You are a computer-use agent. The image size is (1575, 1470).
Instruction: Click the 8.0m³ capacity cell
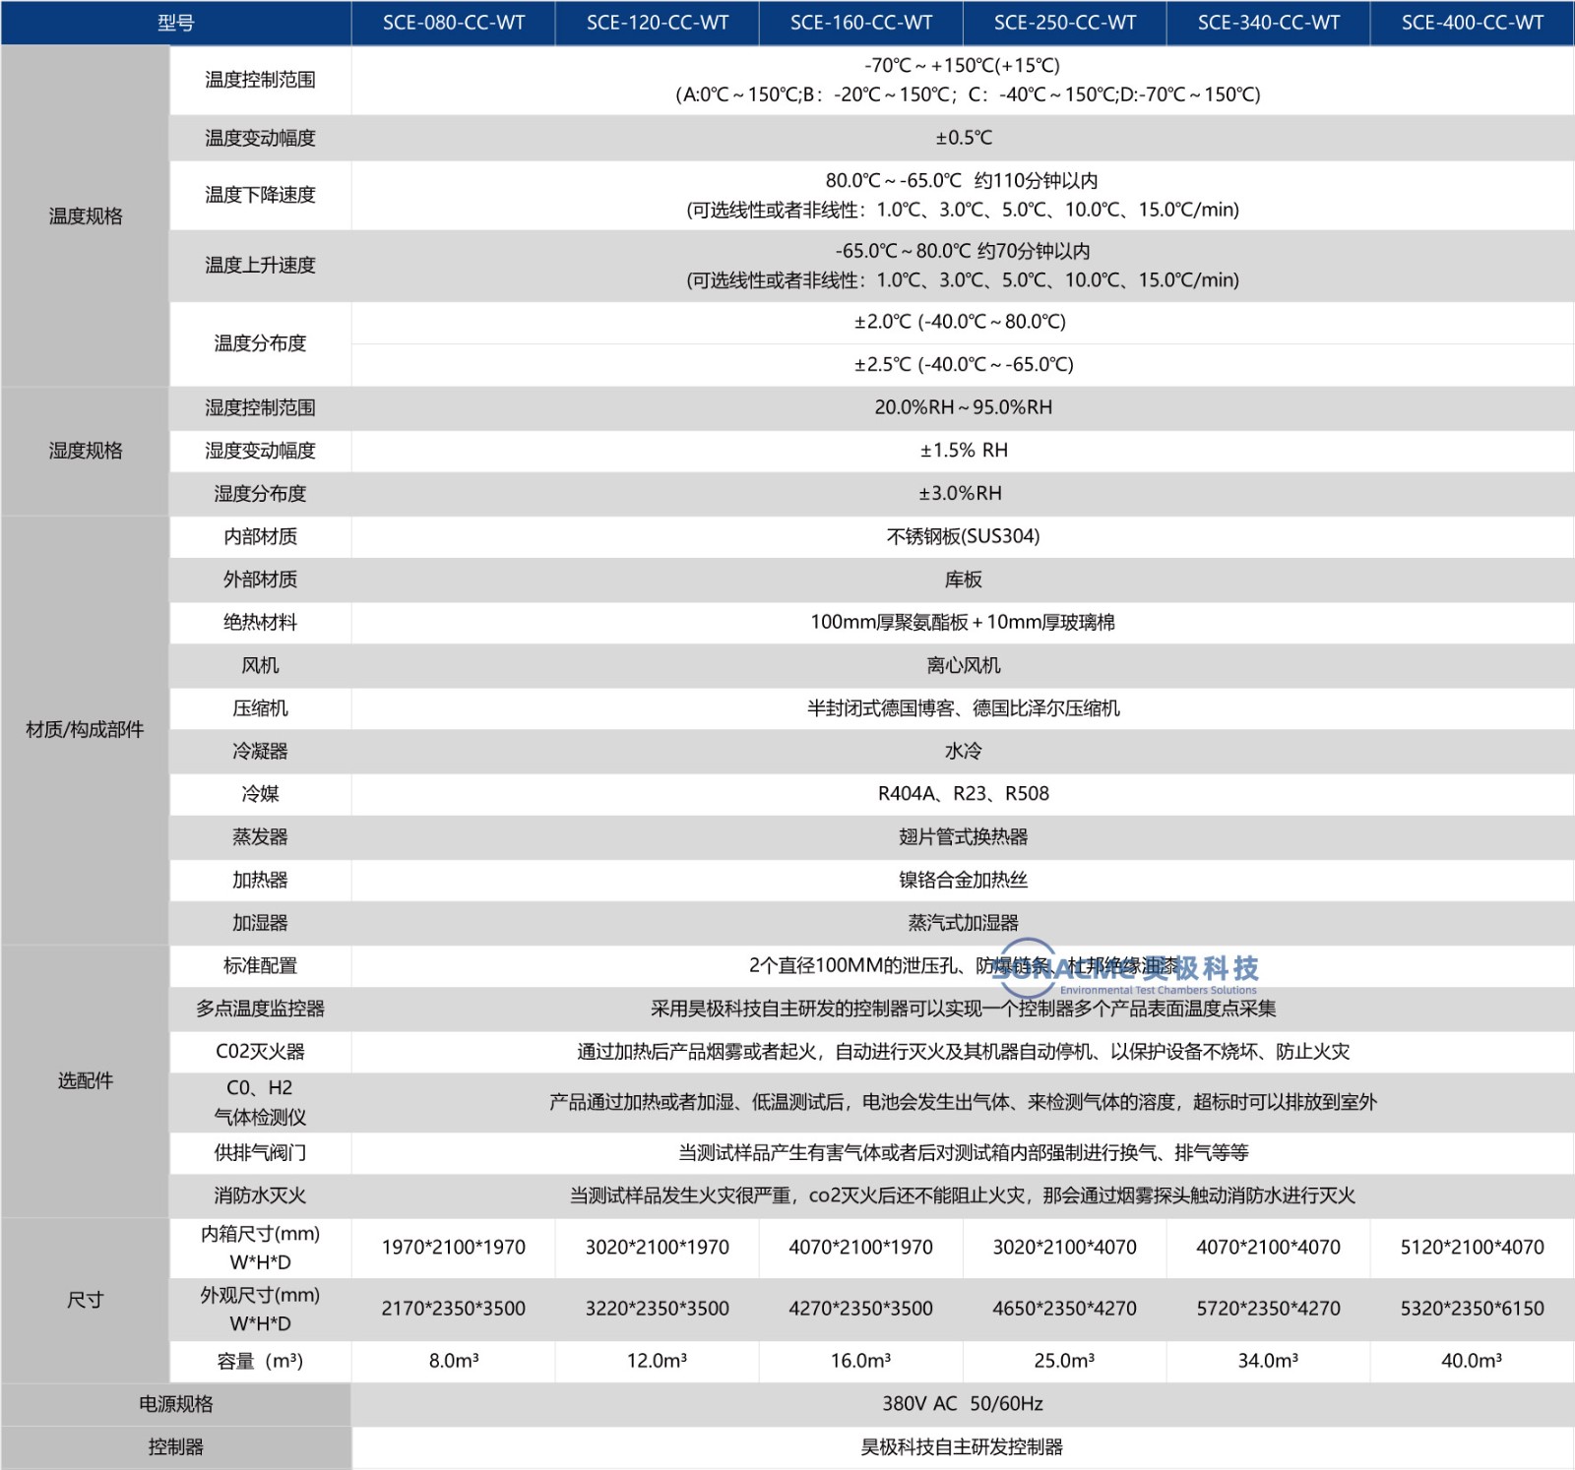[x=454, y=1361]
